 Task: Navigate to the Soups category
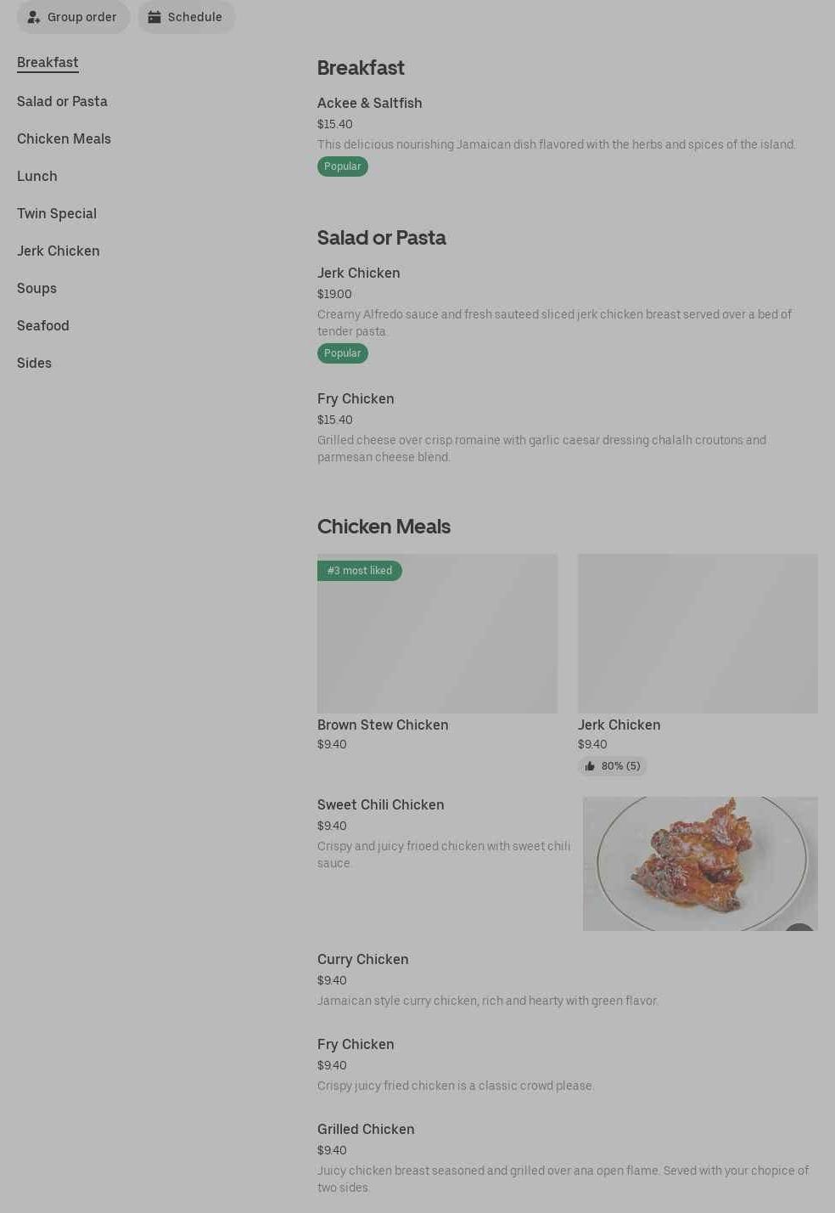[x=36, y=289]
